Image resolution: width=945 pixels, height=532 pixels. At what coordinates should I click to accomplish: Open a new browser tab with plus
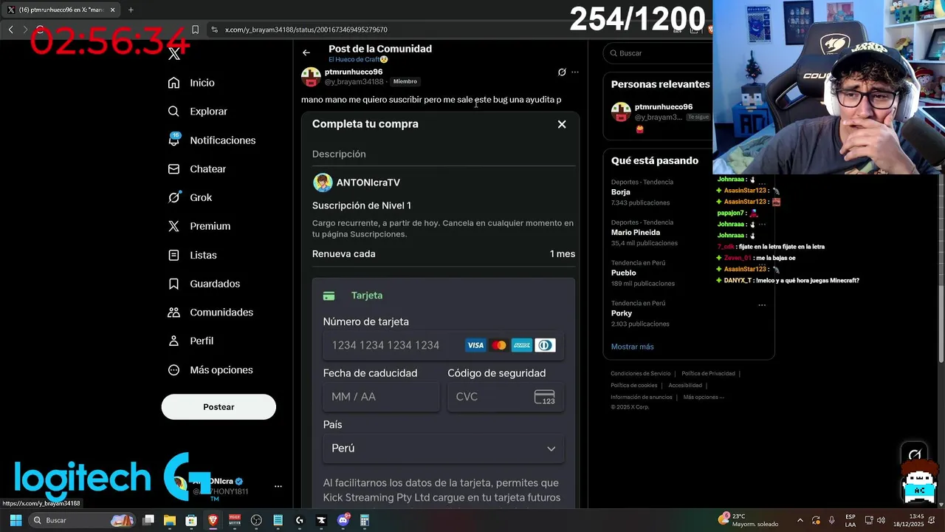(x=131, y=10)
